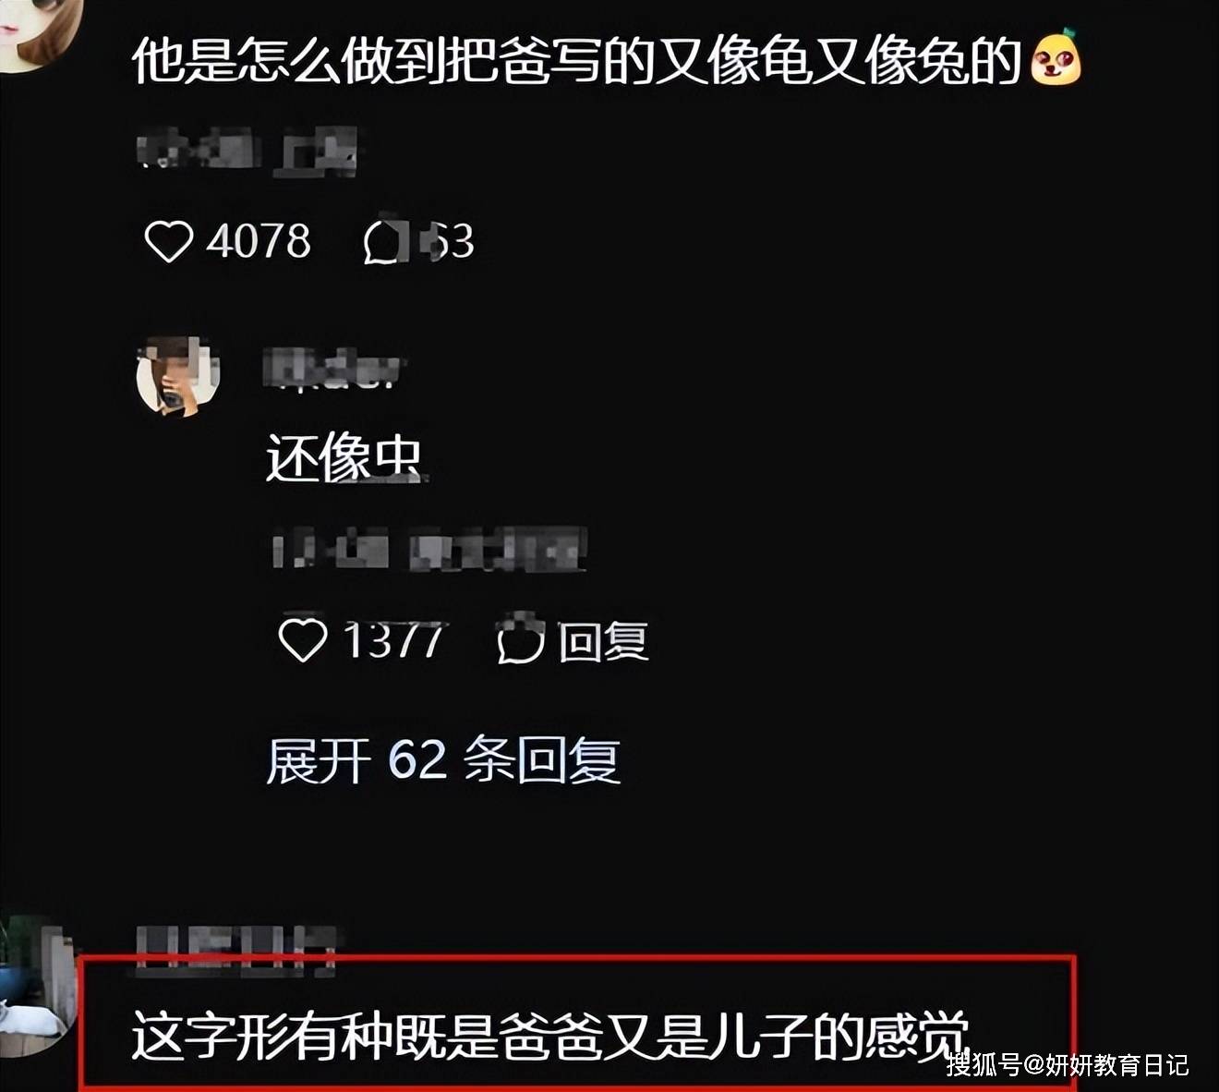The width and height of the screenshot is (1219, 1092).
Task: Expand 展开 62 条回复 replies
Action: pyautogui.click(x=443, y=760)
